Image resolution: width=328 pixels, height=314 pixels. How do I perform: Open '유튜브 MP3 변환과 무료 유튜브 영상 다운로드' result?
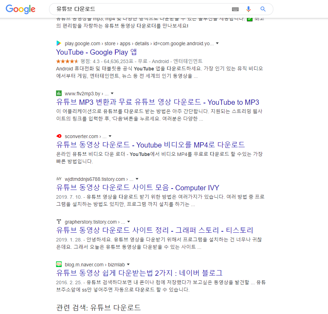(x=157, y=102)
